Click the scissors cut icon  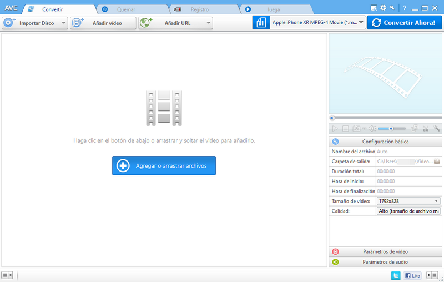426,129
